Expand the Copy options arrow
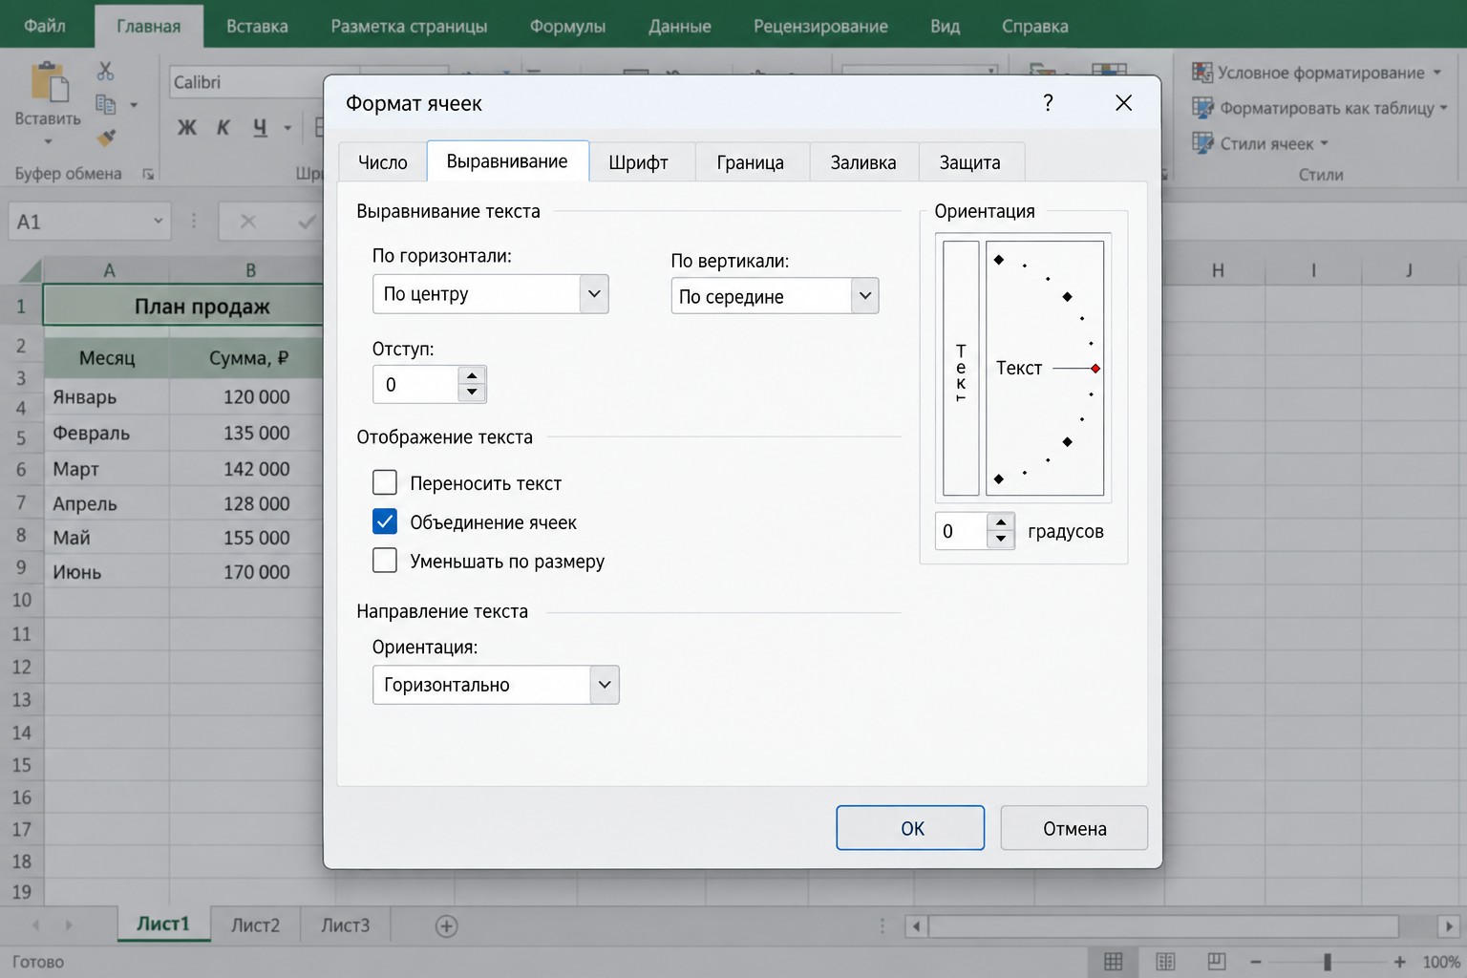The width and height of the screenshot is (1467, 978). click(x=134, y=105)
